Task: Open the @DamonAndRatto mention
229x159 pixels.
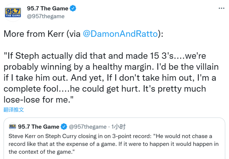Action: [x=120, y=34]
